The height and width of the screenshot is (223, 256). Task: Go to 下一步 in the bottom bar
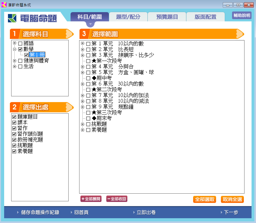tap(231, 212)
